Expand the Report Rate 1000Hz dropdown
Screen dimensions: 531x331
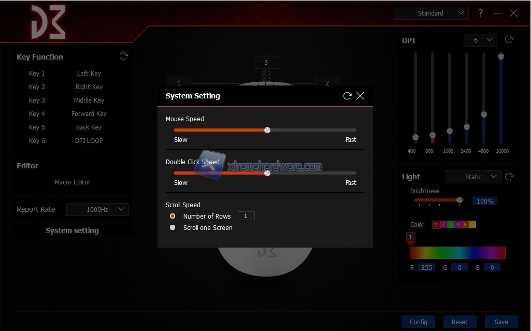click(x=97, y=209)
